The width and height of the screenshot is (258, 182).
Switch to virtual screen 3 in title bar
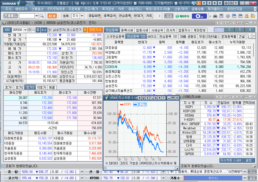click(x=209, y=3)
